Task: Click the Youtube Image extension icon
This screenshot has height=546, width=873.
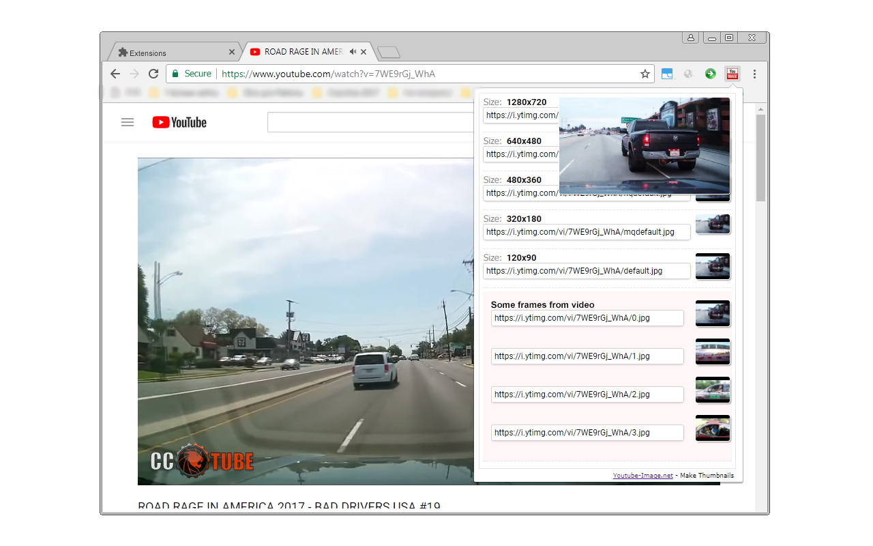Action: pyautogui.click(x=733, y=74)
